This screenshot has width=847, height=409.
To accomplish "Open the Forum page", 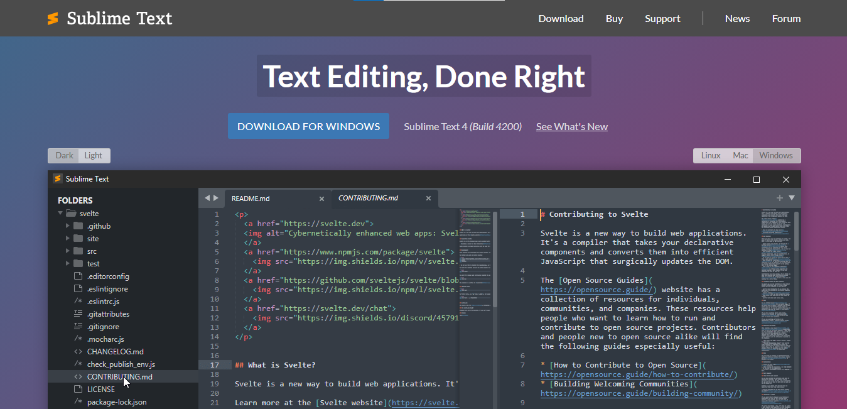I will [x=786, y=19].
